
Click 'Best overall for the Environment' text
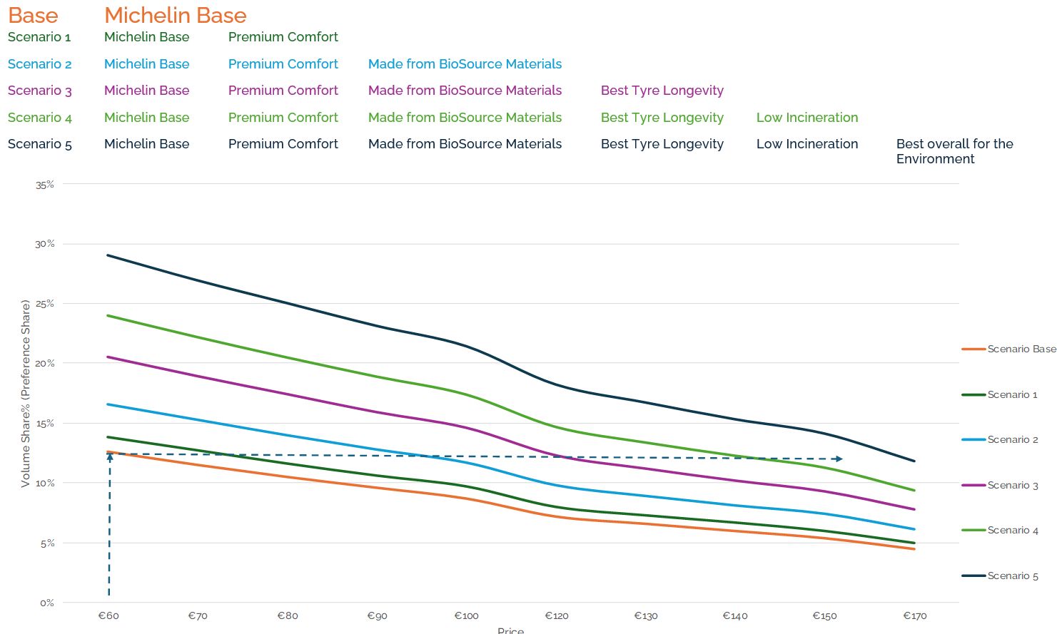954,151
